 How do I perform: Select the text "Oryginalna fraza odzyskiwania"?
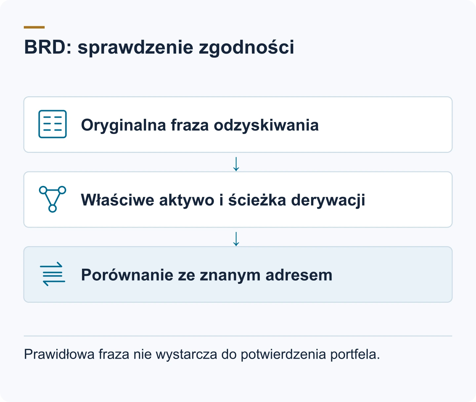coord(200,125)
